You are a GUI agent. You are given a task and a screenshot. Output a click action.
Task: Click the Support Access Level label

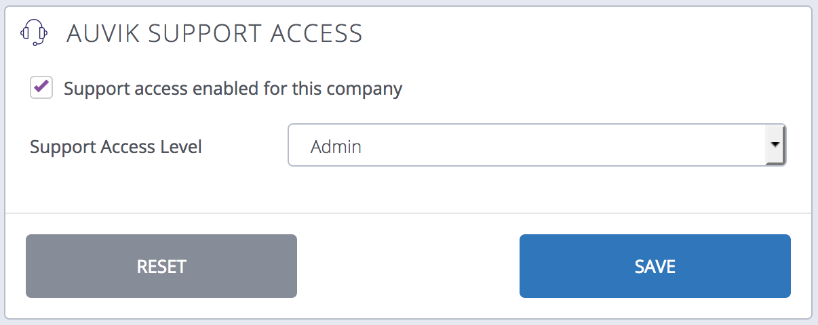[116, 147]
